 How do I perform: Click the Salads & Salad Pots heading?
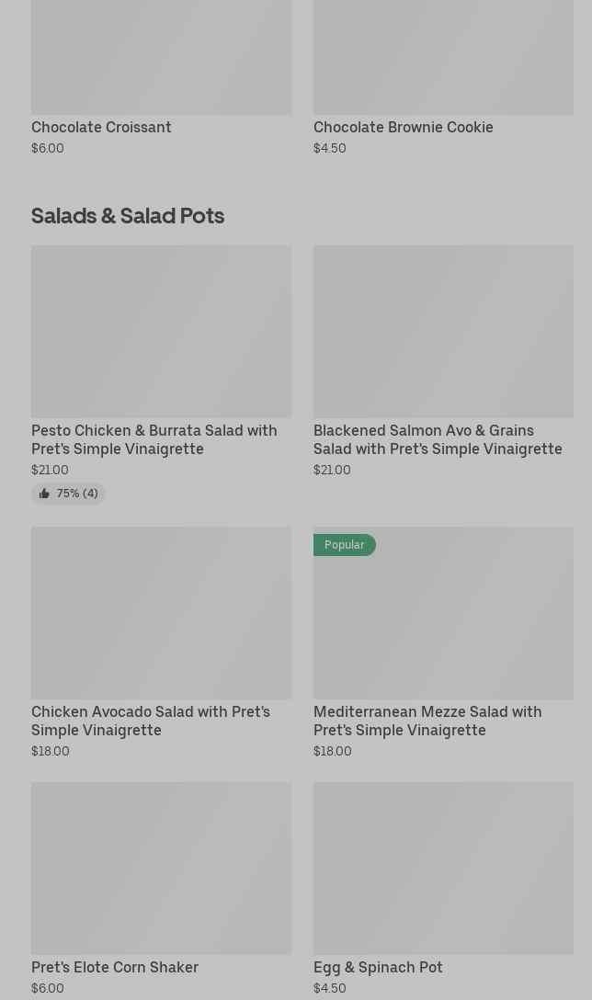(x=128, y=215)
